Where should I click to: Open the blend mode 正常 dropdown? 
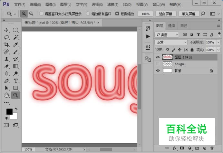171,42
